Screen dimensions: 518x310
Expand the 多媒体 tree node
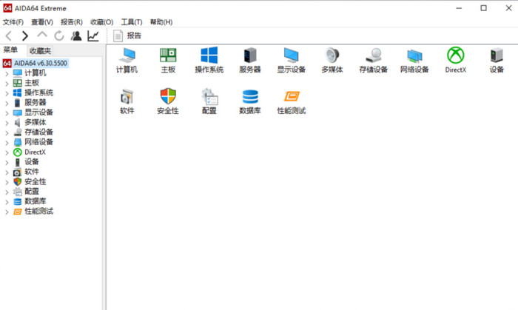pyautogui.click(x=7, y=123)
